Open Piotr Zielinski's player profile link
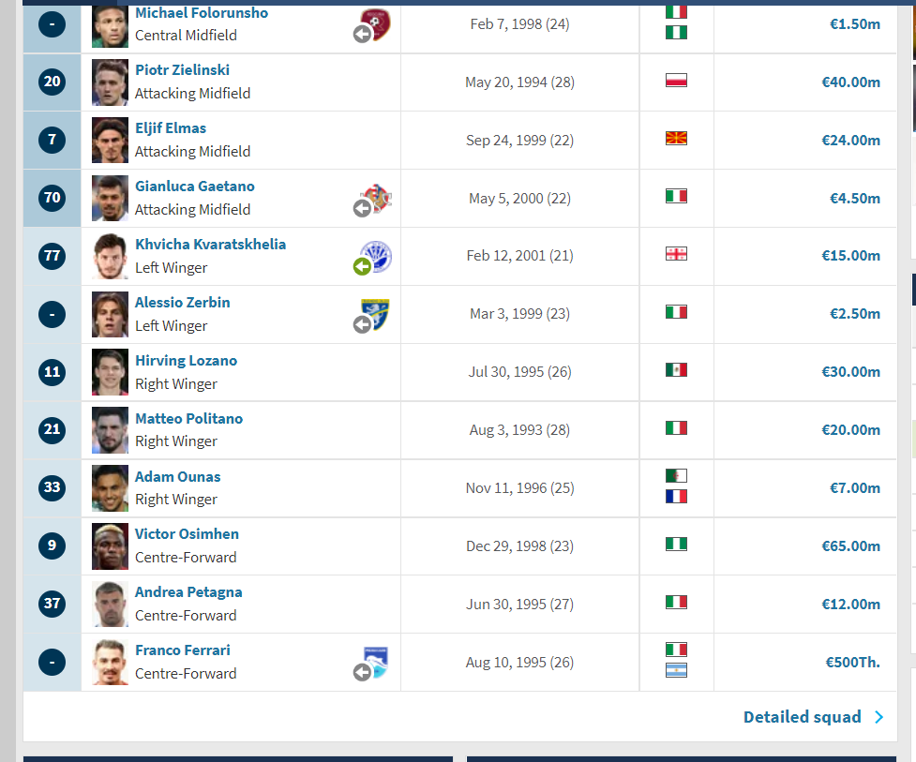The width and height of the screenshot is (916, 762). pos(182,70)
